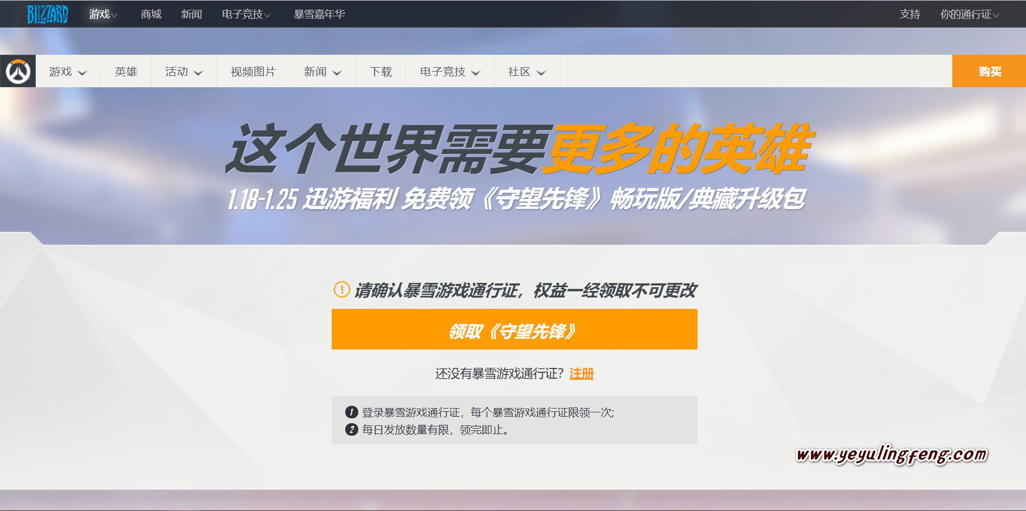The image size is (1026, 511).
Task: Click the Blizzard logo
Action: 48,14
